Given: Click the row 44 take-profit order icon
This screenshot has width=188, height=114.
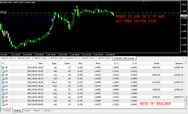Looking at the screenshot, I should 3,97.
